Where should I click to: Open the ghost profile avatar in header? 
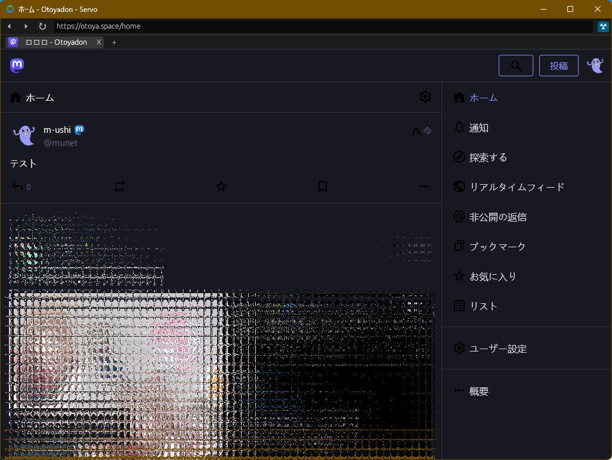click(x=595, y=66)
